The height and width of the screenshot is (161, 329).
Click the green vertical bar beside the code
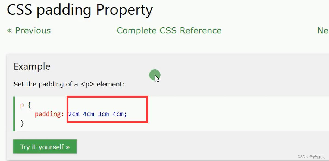point(14,114)
